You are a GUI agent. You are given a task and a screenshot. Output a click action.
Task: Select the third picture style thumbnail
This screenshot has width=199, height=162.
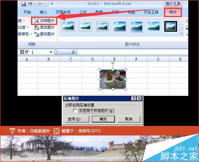click(x=102, y=26)
